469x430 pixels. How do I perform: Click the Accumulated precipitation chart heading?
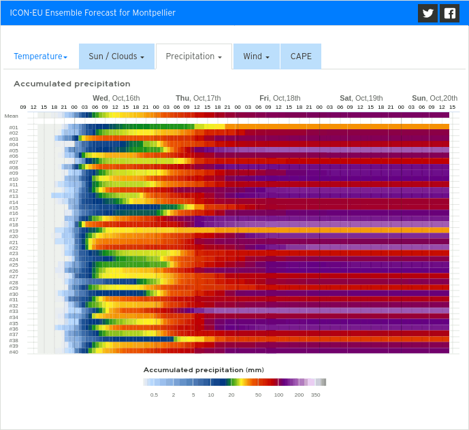[72, 84]
